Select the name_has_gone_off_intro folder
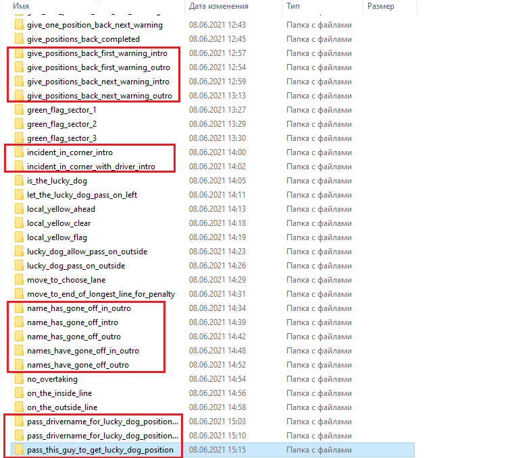This screenshot has width=516, height=458. coord(72,322)
